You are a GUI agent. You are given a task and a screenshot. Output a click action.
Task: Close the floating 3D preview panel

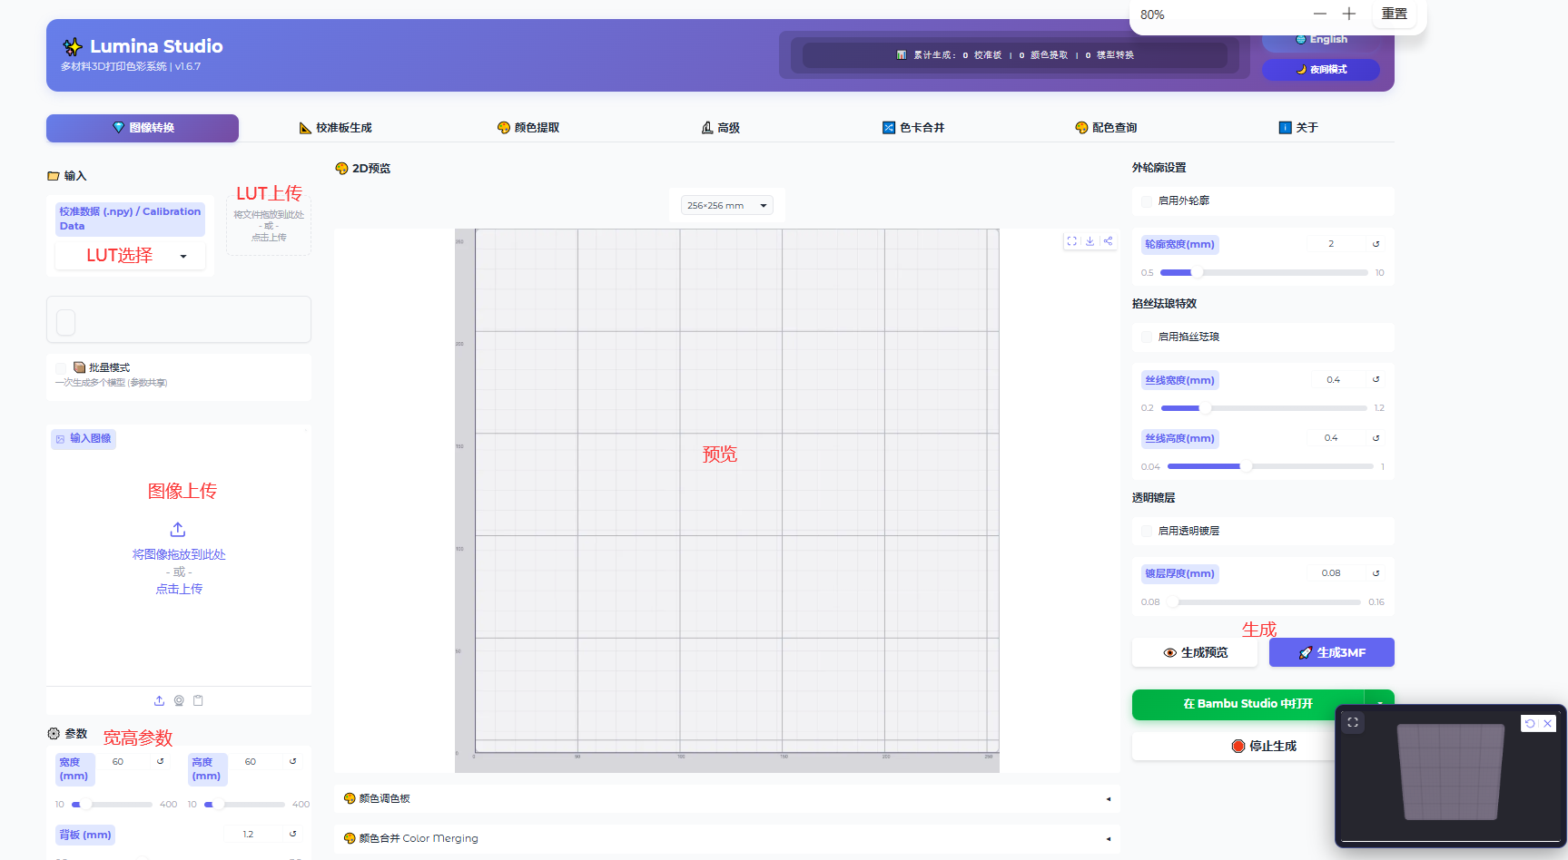click(x=1547, y=723)
